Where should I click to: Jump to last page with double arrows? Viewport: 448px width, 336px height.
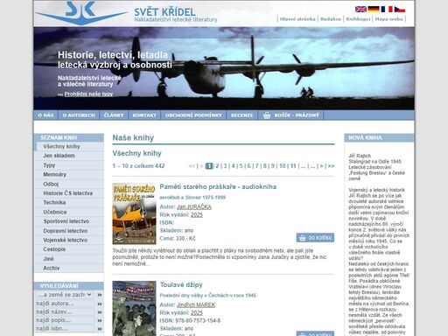(x=331, y=166)
